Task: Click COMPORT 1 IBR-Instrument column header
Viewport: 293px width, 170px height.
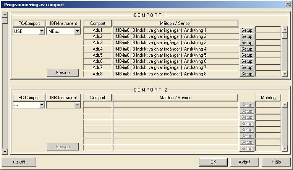Action: pyautogui.click(x=63, y=23)
